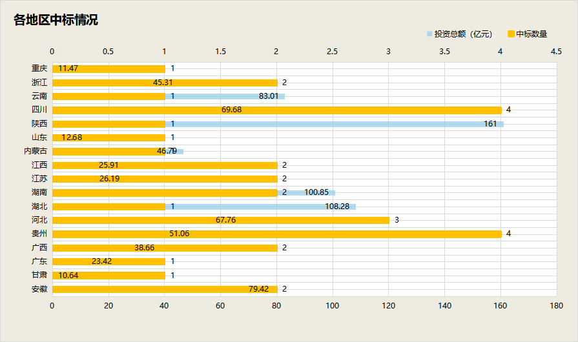Screen dimensions: 578x342
Task: Click the 甘肃 category label
Action: [39, 275]
